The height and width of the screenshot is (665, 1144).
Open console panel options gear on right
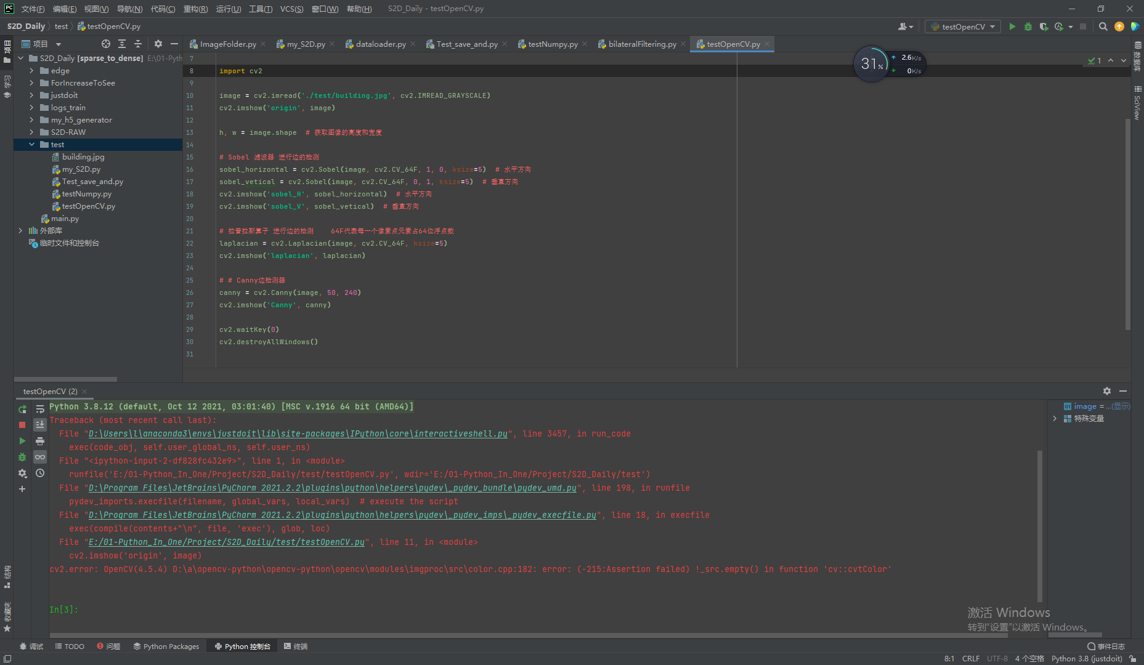[x=1107, y=391]
